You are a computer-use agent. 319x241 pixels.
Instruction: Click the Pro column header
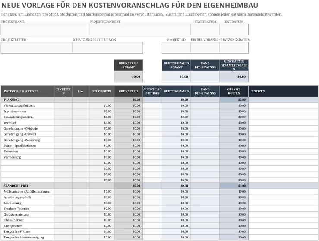pyautogui.click(x=80, y=91)
